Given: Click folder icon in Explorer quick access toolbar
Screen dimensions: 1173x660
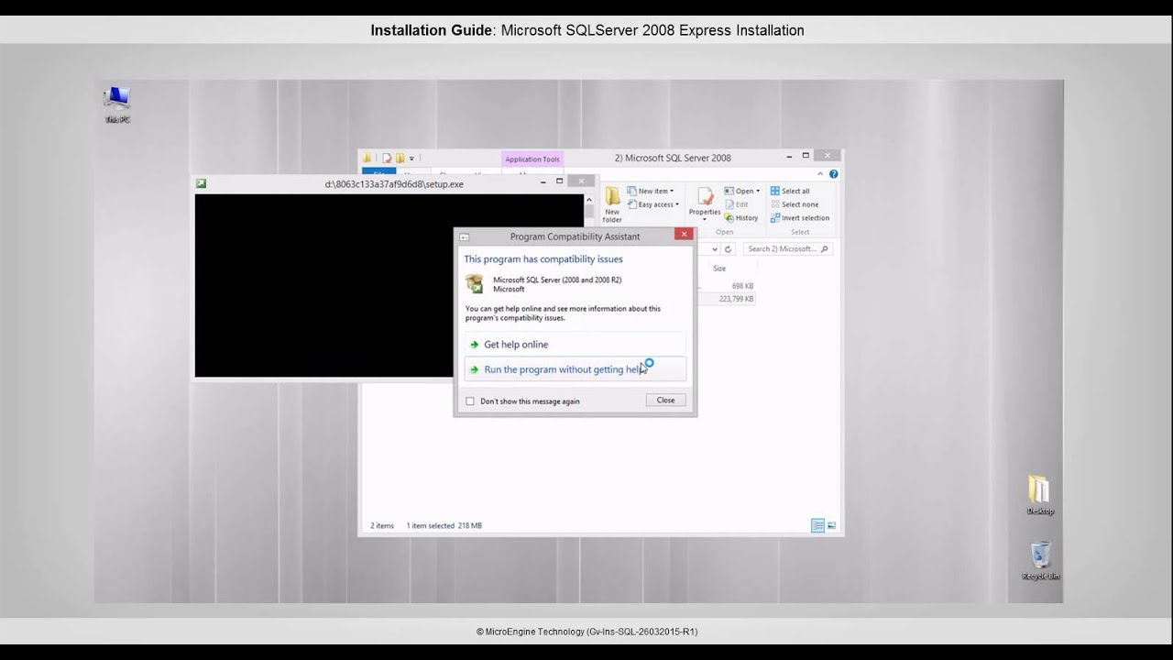Looking at the screenshot, I should pyautogui.click(x=367, y=158).
